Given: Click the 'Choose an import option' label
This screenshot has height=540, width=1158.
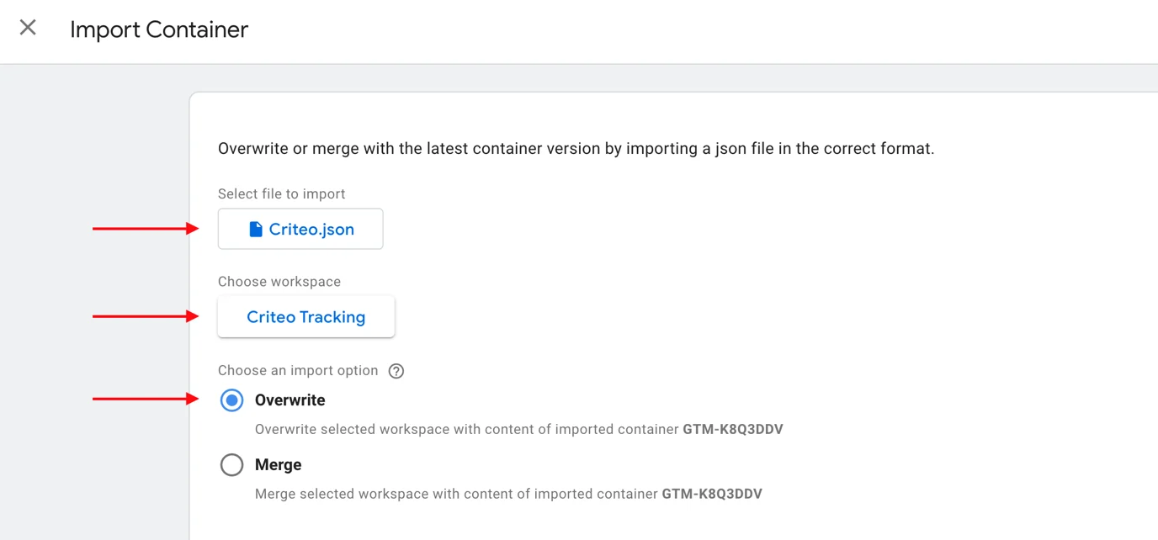Looking at the screenshot, I should tap(298, 371).
